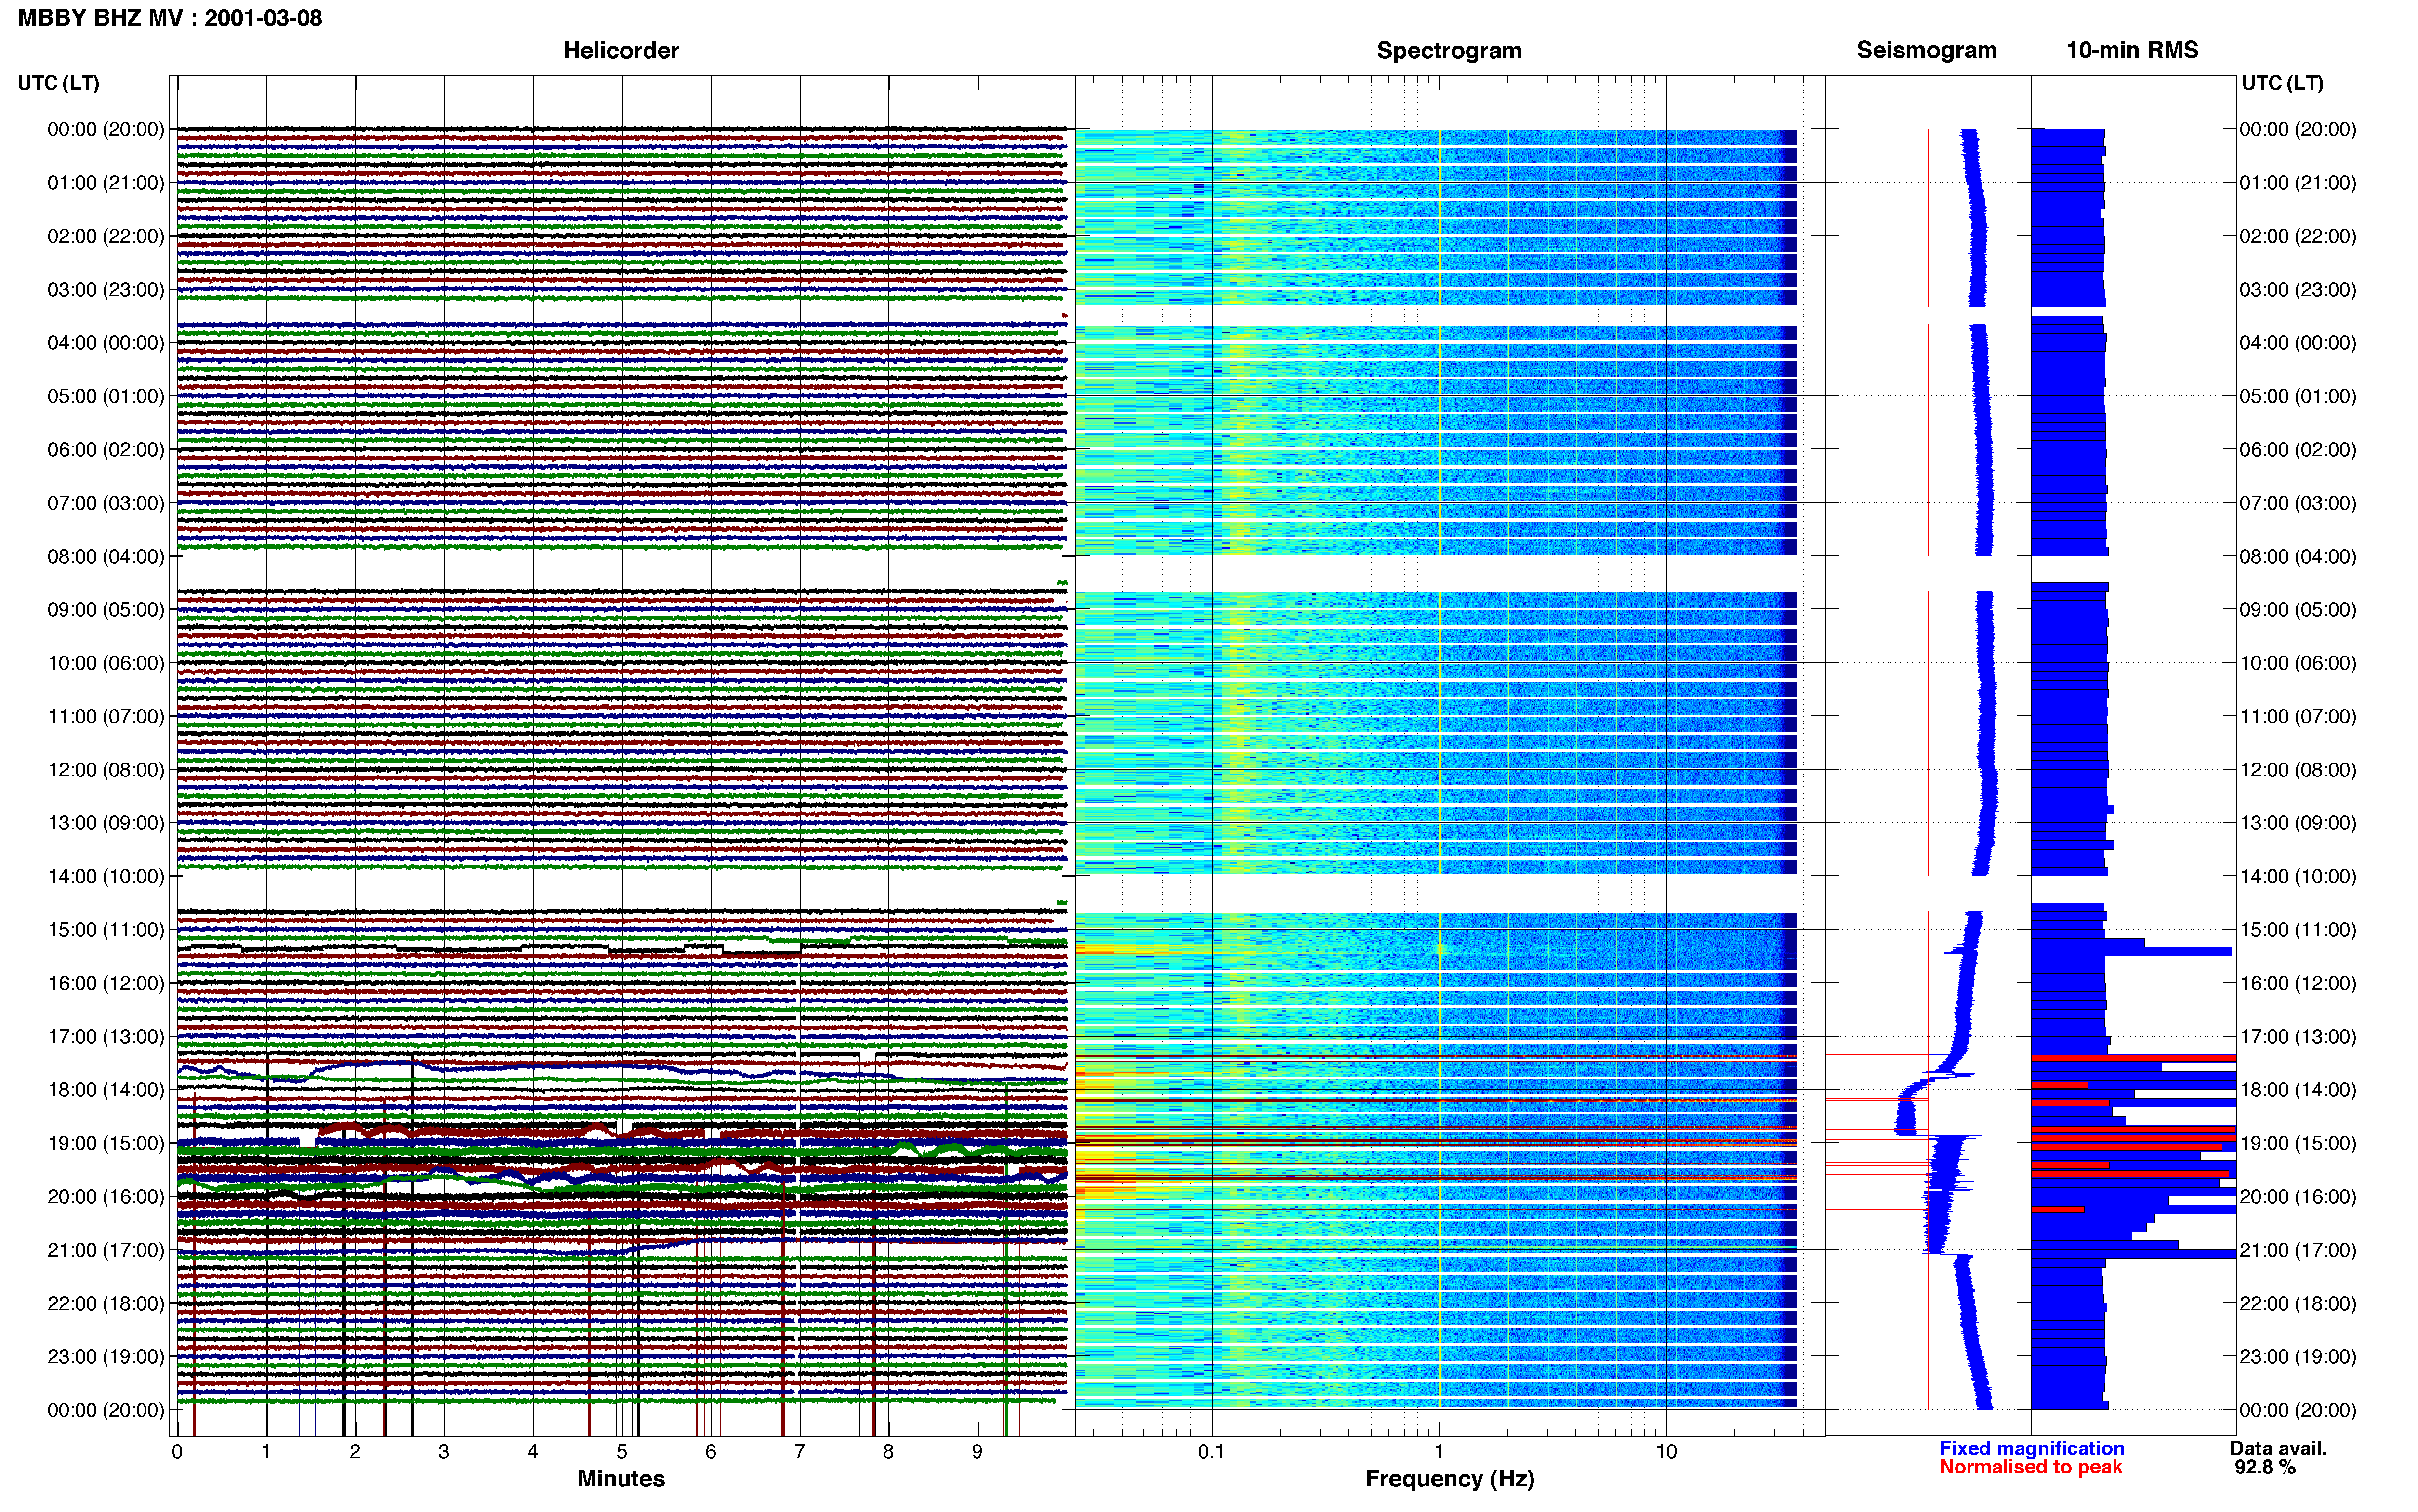
Task: Click the plot title "MBBY BHZ MV : 2001-03-08"
Action: (x=170, y=18)
